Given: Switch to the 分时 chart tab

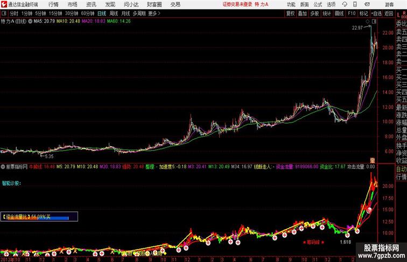Looking at the screenshot, I should pos(14,13).
